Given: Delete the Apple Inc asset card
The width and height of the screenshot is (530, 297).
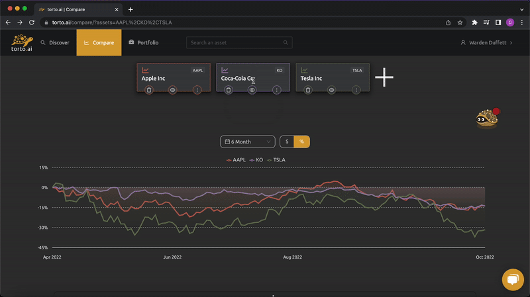Looking at the screenshot, I should pos(149,90).
